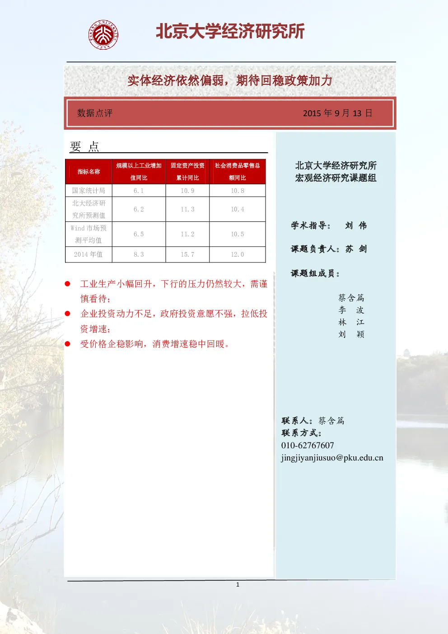Click the value 8.3 in the table
This screenshot has width=448, height=634.
(139, 254)
